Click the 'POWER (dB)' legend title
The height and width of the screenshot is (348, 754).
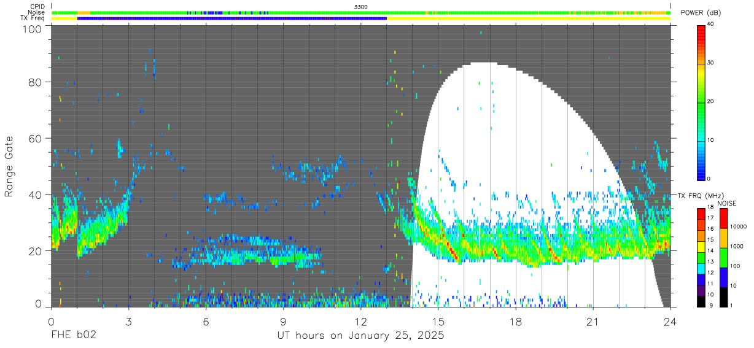click(701, 14)
